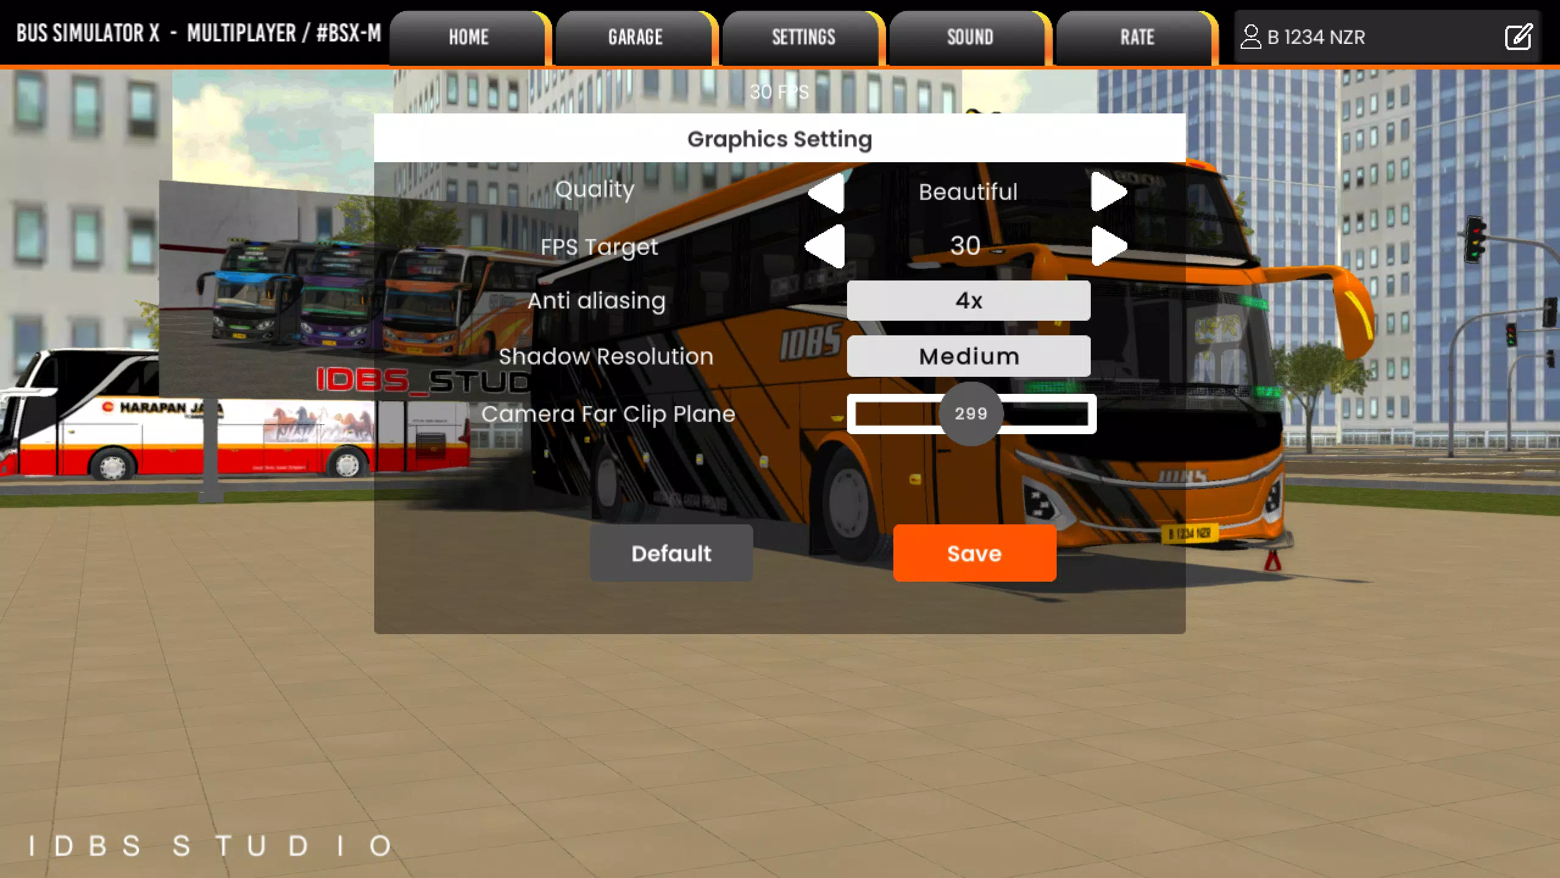Toggle Shadow Resolution to Medium
This screenshot has height=878, width=1560.
pyautogui.click(x=970, y=356)
